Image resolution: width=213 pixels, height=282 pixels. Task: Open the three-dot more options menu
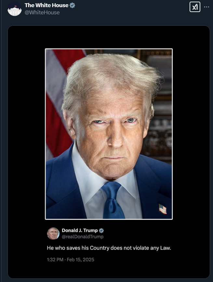pos(206,7)
